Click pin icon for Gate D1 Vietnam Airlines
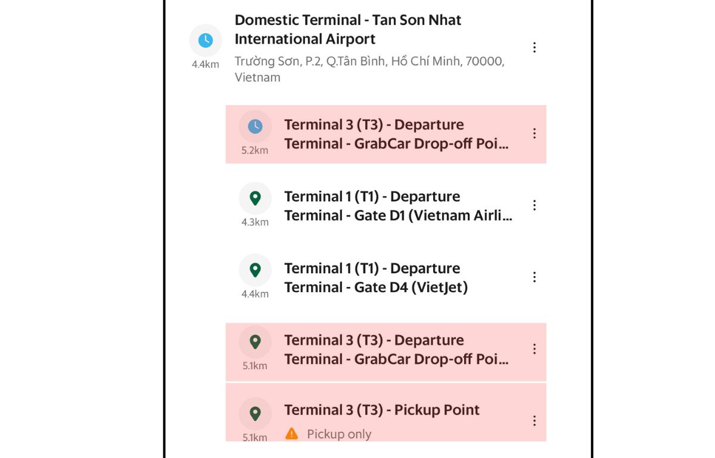Screen dimensions: 715x458 pyautogui.click(x=255, y=199)
